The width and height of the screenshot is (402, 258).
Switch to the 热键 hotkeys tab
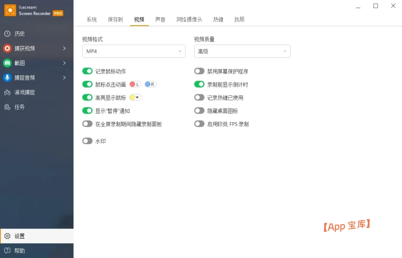pyautogui.click(x=218, y=19)
